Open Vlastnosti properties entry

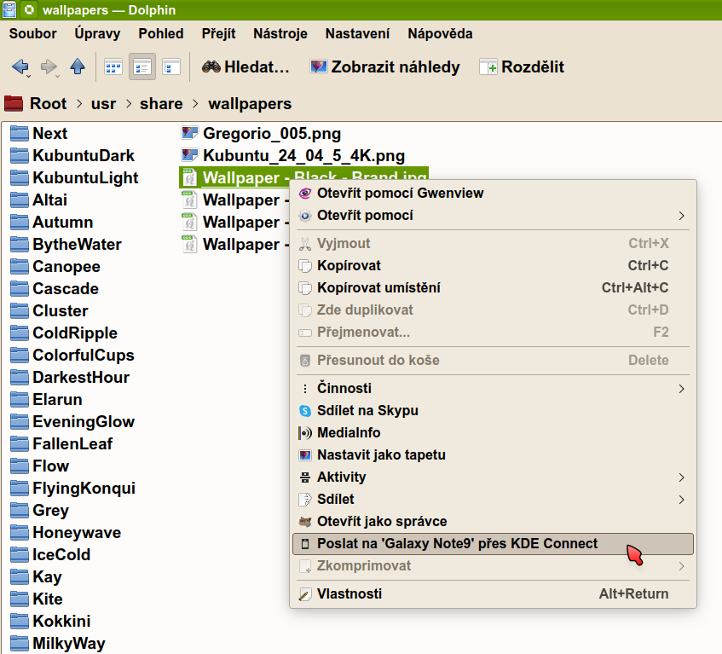(x=349, y=594)
